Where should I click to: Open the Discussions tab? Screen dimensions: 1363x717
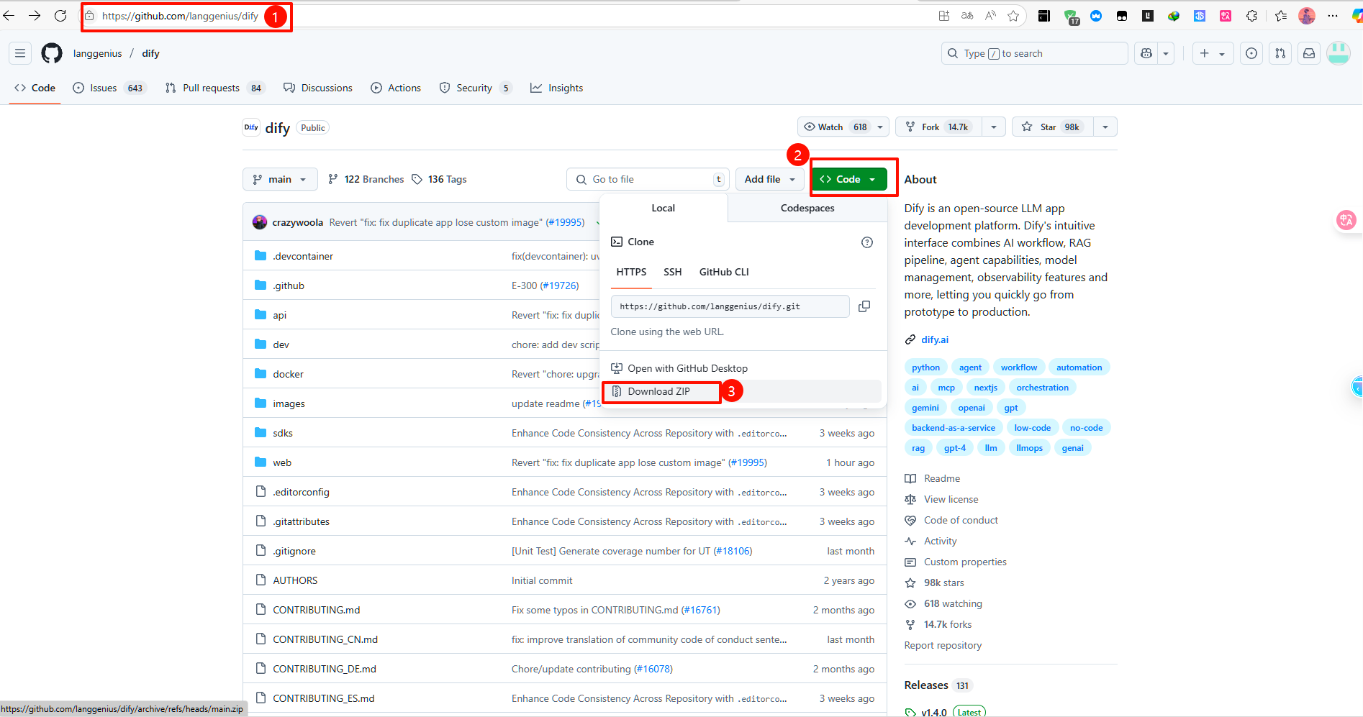[318, 88]
